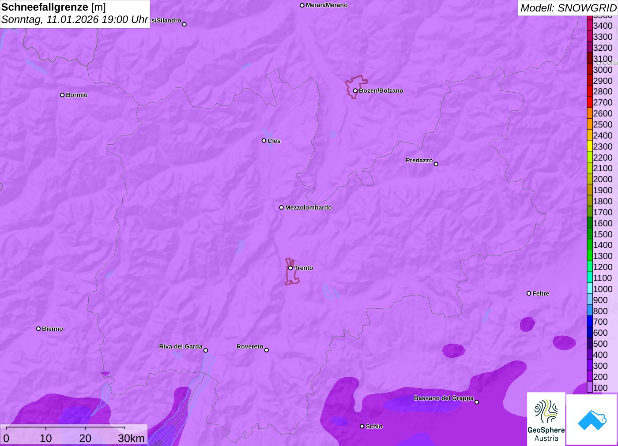Click the Trento label text
This screenshot has height=446, width=618.
coord(304,268)
